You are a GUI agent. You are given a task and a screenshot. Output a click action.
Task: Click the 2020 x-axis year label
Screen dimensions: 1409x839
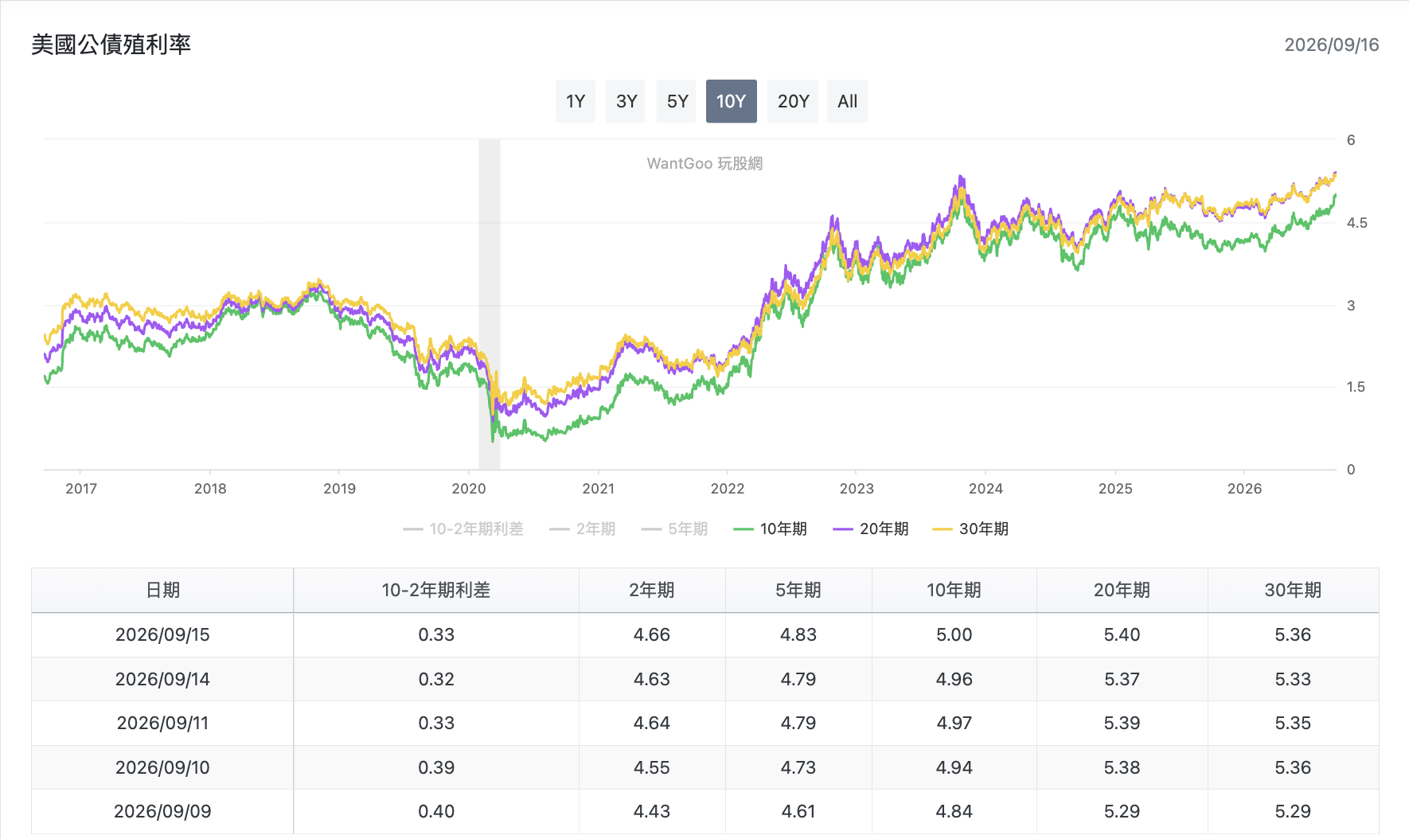(x=469, y=489)
